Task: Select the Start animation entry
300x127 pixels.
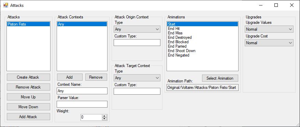Action: (202, 24)
